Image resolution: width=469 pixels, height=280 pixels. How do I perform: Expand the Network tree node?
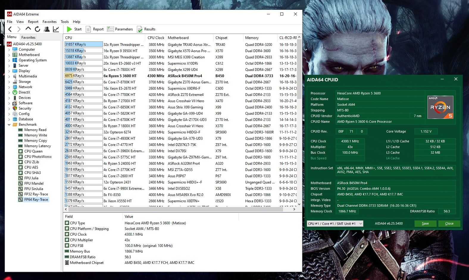coord(9,87)
